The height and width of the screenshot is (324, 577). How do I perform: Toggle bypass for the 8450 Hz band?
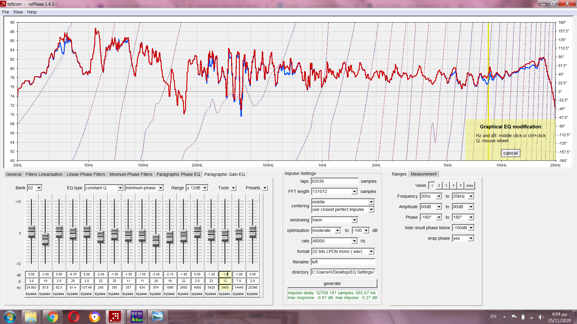point(224,294)
